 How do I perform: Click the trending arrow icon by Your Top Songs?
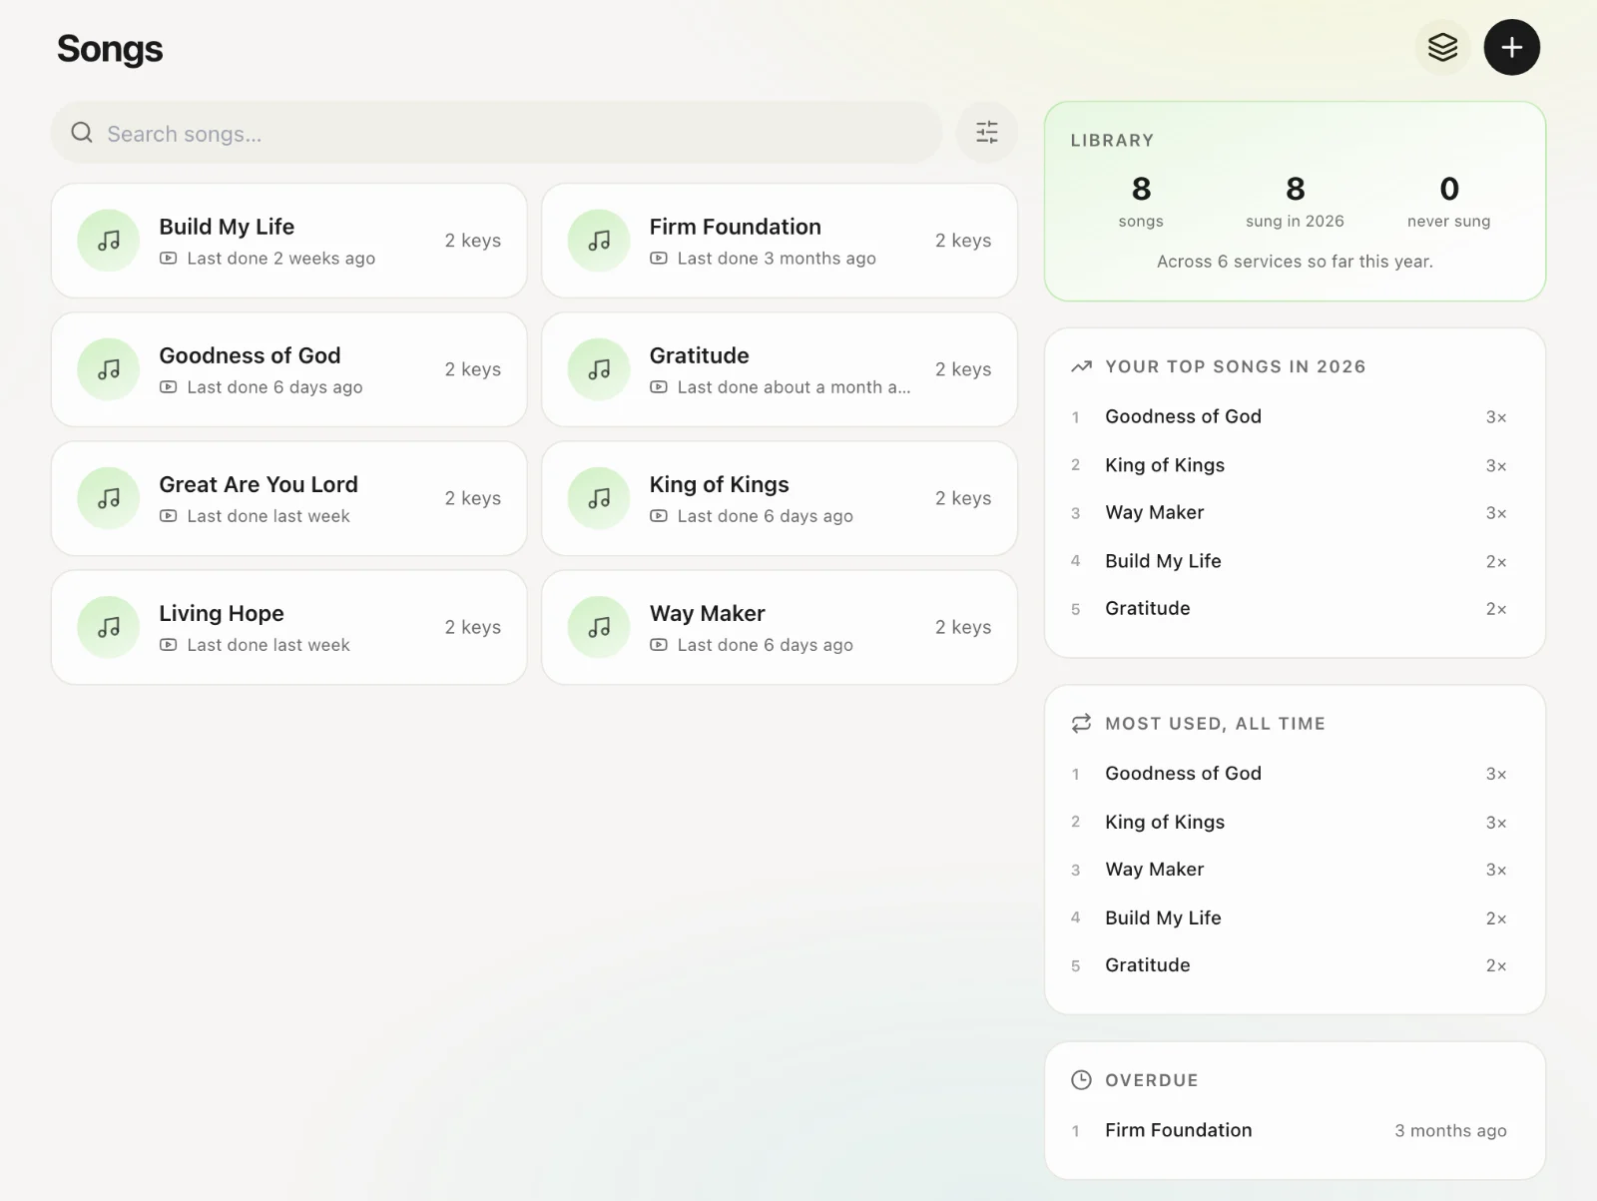pos(1081,366)
